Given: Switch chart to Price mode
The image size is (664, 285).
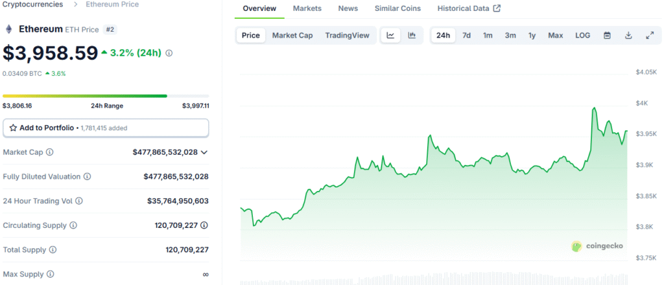Looking at the screenshot, I should click(x=251, y=36).
